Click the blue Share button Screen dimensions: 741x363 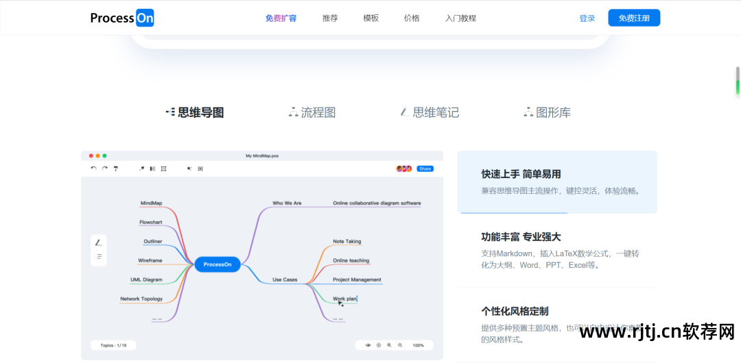[x=425, y=168]
